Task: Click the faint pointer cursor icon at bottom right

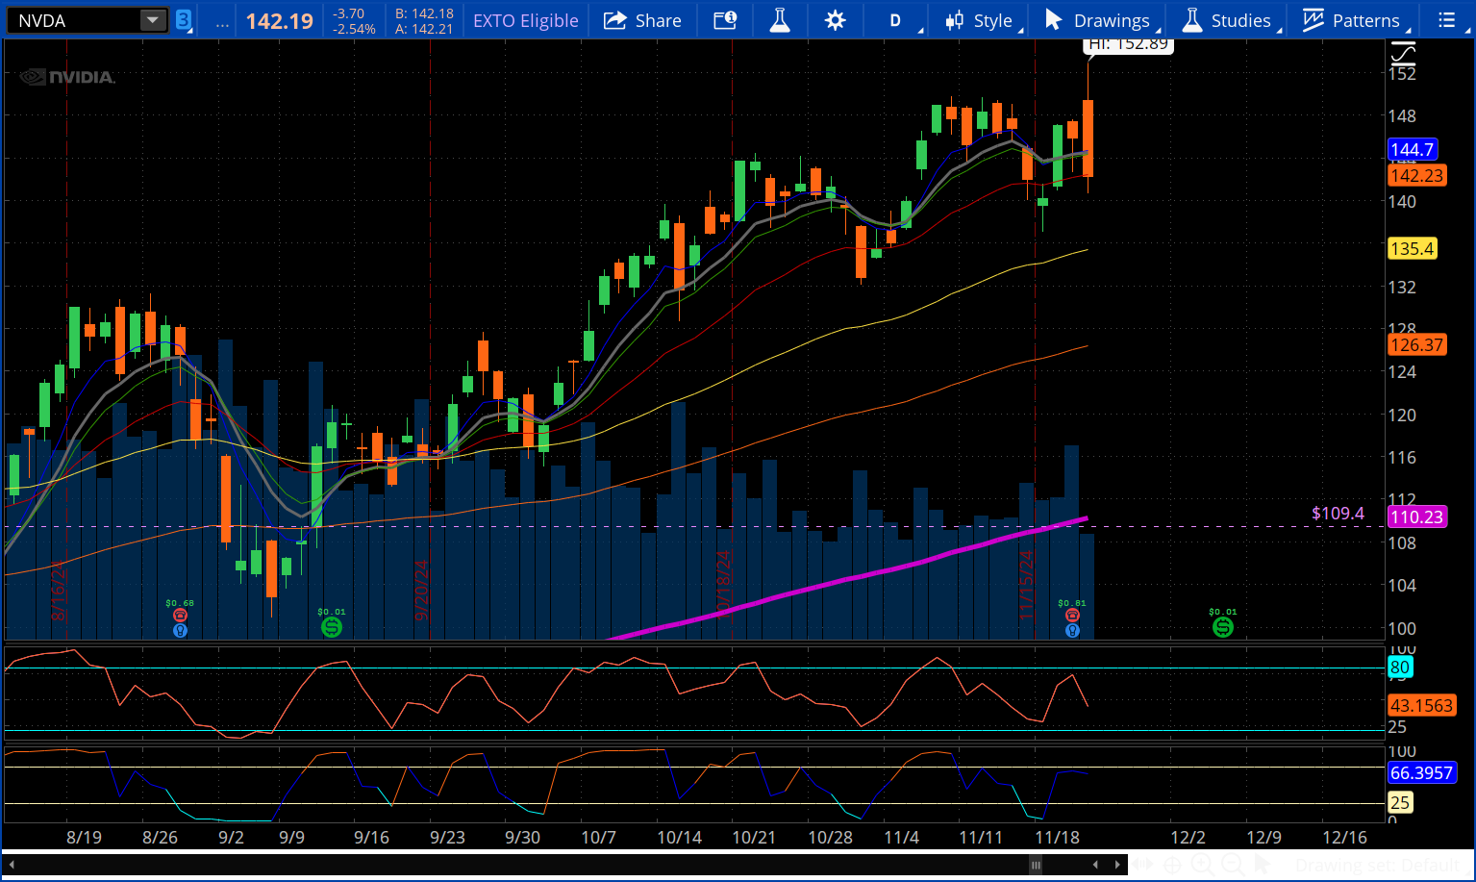Action: point(1263,865)
